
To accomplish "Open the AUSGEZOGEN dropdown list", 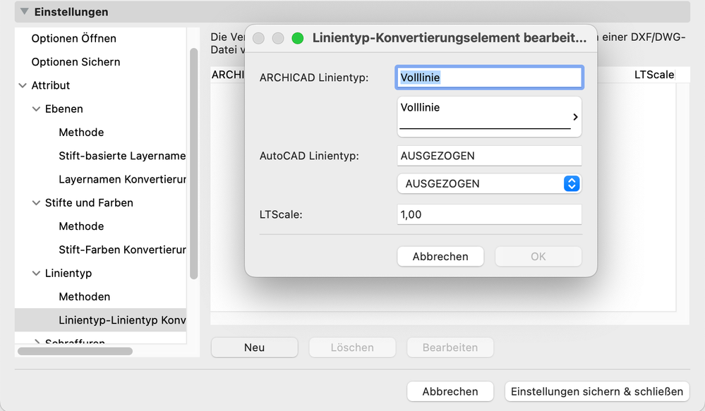I will (x=572, y=184).
